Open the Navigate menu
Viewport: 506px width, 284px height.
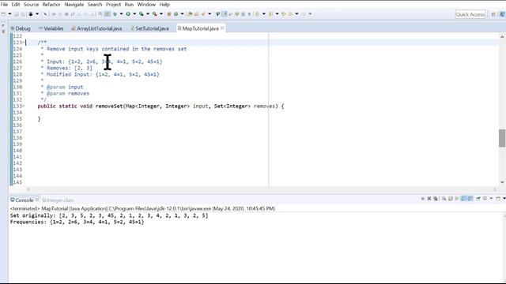coord(74,5)
